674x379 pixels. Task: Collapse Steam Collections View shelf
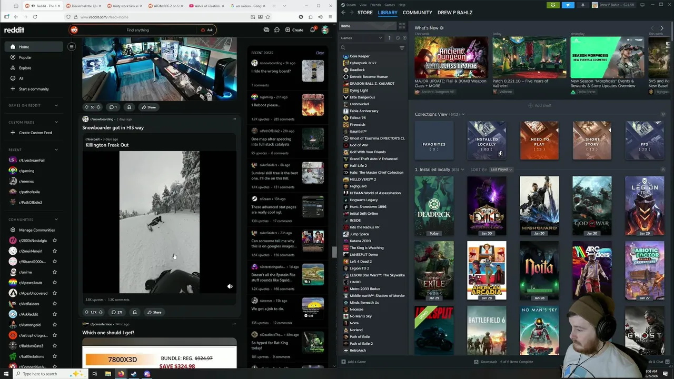[x=663, y=114]
